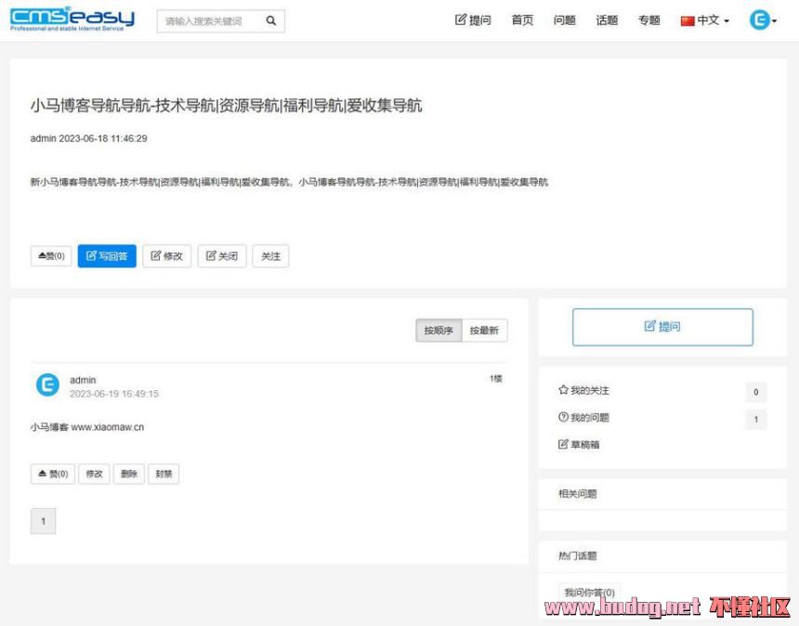Click the question title text
This screenshot has height=626, width=799.
(x=227, y=106)
